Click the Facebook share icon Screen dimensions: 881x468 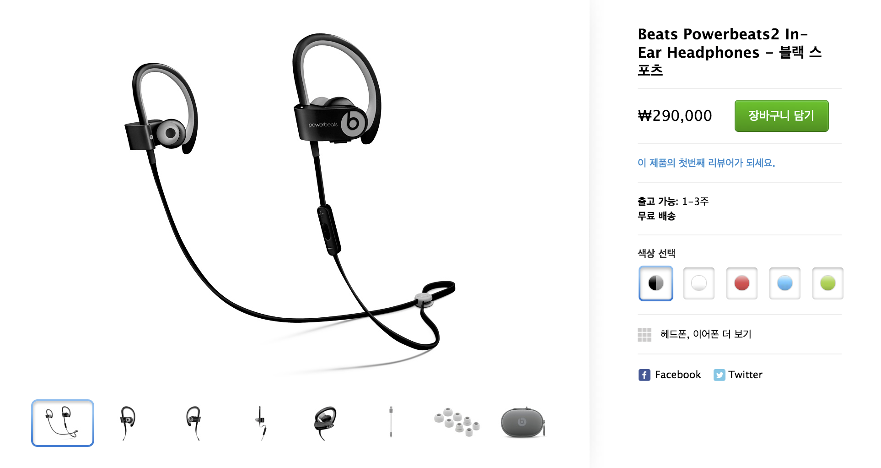point(644,375)
